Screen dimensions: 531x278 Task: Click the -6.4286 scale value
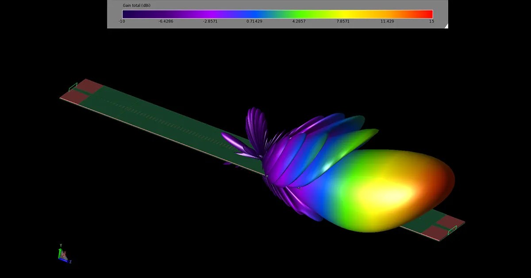coord(165,21)
